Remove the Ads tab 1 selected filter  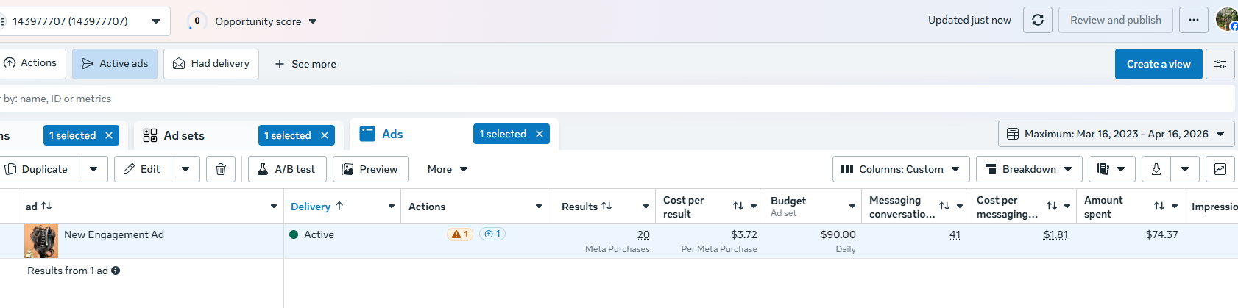point(540,134)
